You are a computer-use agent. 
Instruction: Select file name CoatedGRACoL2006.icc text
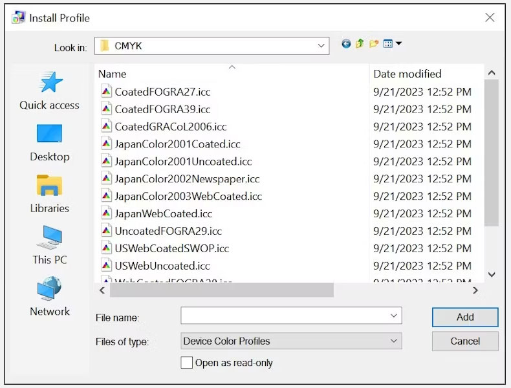[x=171, y=127]
